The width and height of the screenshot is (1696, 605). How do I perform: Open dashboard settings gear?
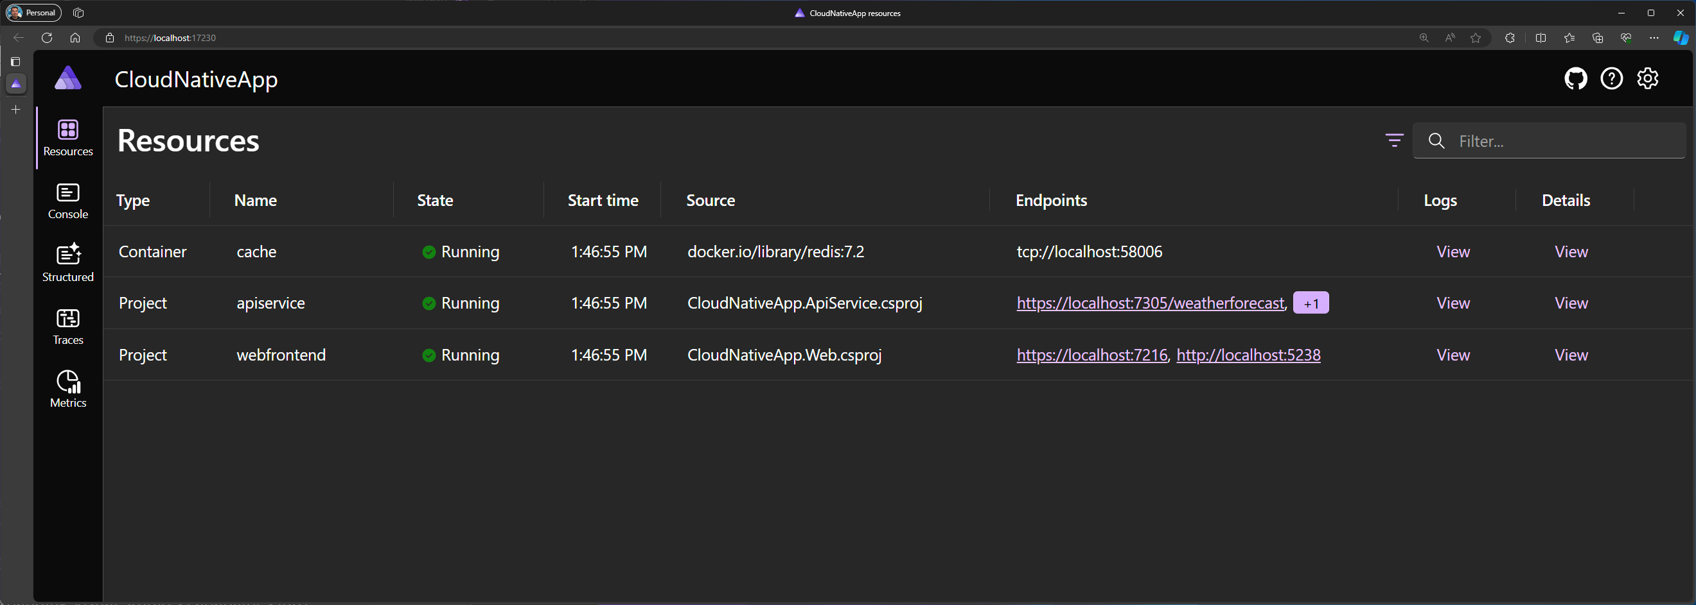(1648, 78)
